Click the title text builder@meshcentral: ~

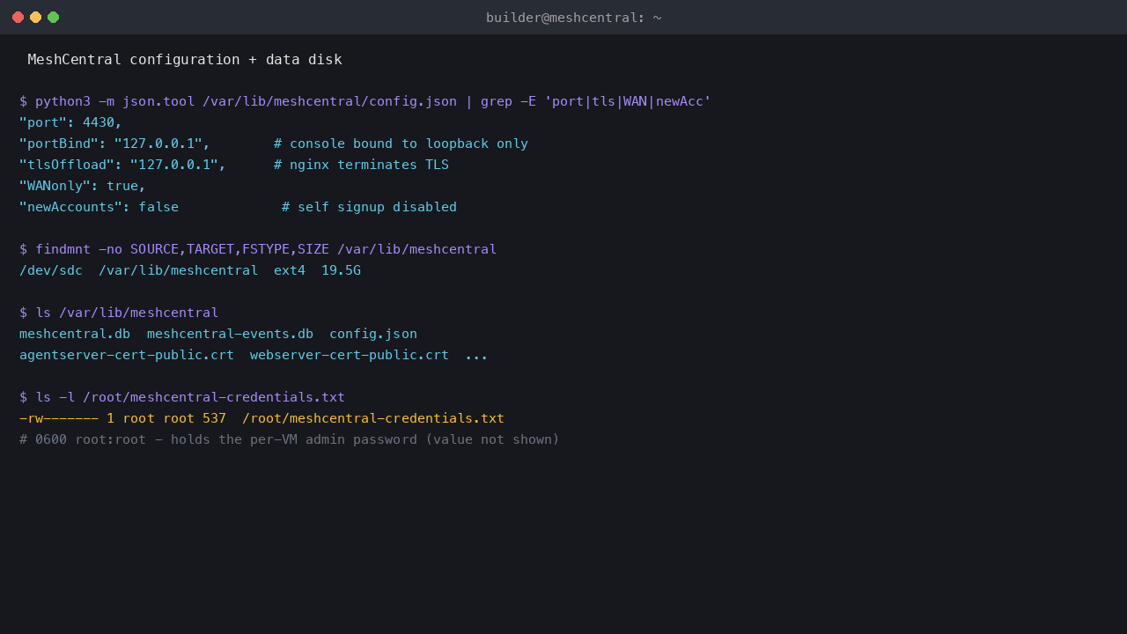coord(573,18)
